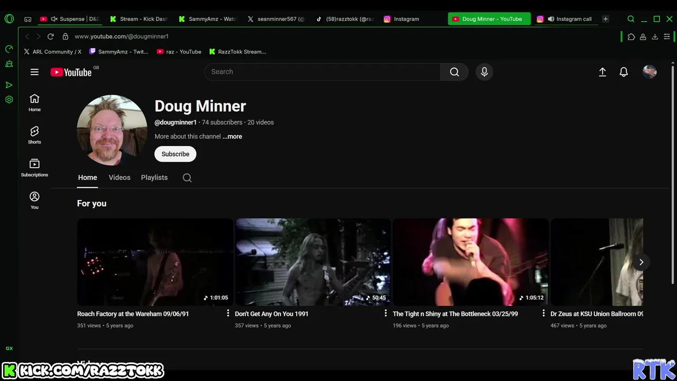677x381 pixels.
Task: Search open tabs with magnifier icon
Action: (631, 19)
